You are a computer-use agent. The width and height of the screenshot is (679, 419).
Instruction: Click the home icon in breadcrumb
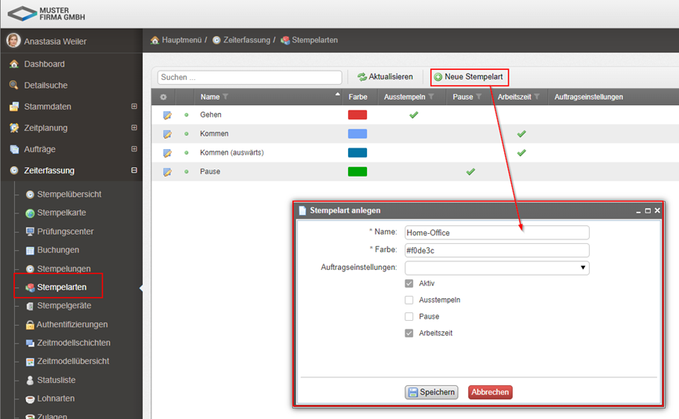pos(155,40)
